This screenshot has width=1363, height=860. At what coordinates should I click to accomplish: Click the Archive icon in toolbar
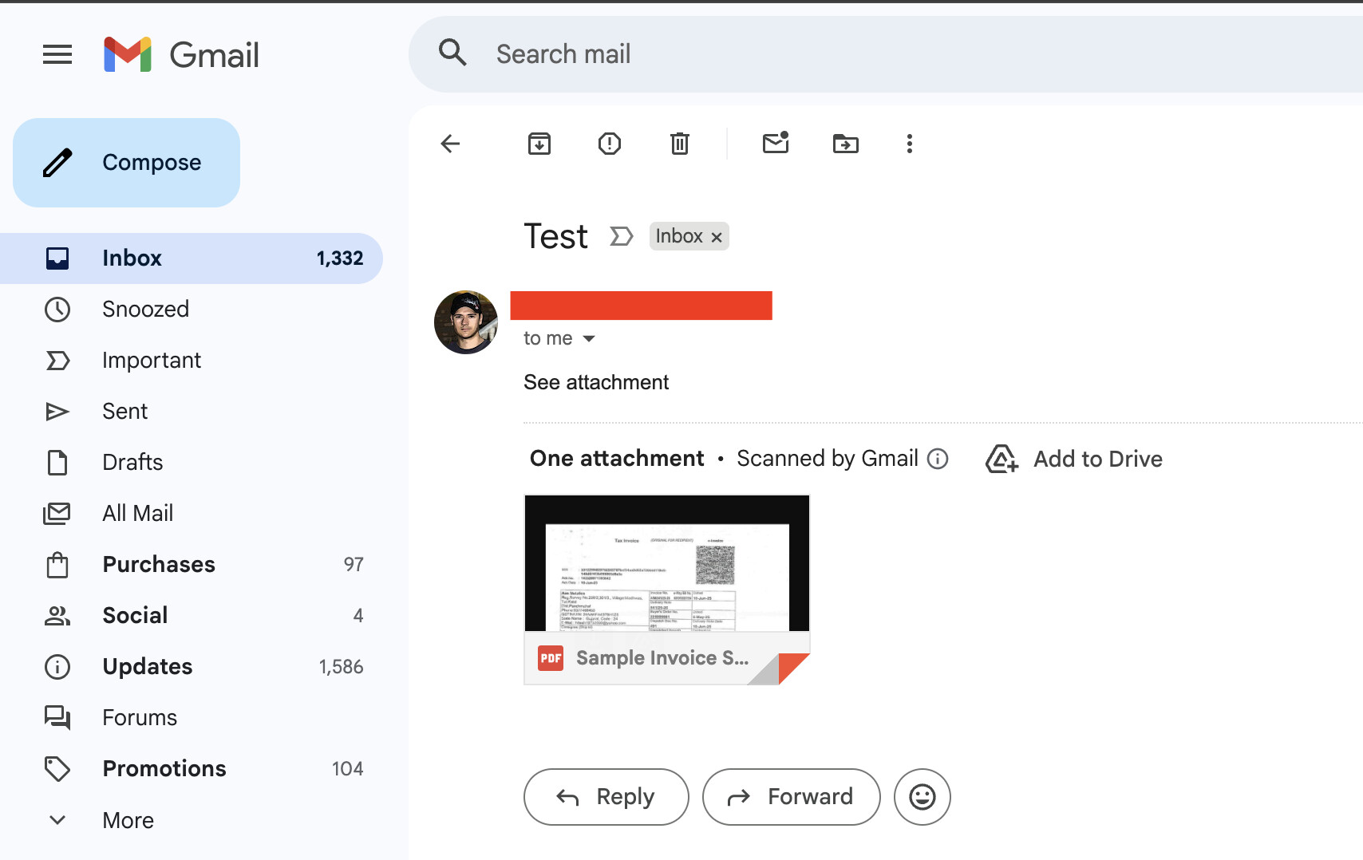pyautogui.click(x=539, y=144)
